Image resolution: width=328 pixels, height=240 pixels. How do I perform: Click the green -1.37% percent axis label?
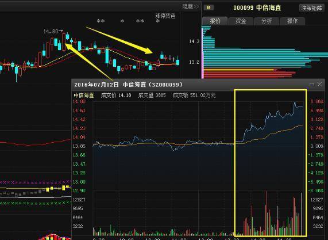pyautogui.click(x=317, y=155)
